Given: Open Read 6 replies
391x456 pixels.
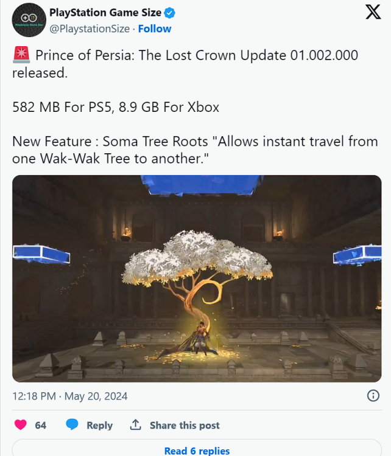Looking at the screenshot, I should tap(197, 451).
